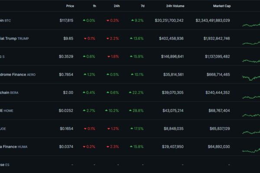The width and height of the screenshot is (260, 173).
Task: Click TRUMP 24h change 2.2%
Action: 113,38
